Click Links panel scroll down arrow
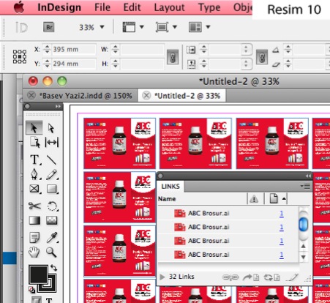Screen dimensions: 330x303 coord(304,257)
